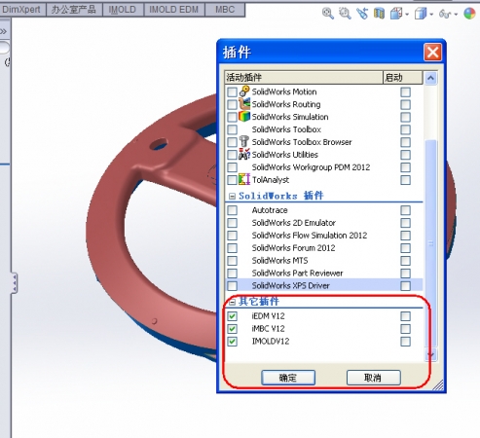Open the View Orientation dropdown arrow

click(407, 15)
